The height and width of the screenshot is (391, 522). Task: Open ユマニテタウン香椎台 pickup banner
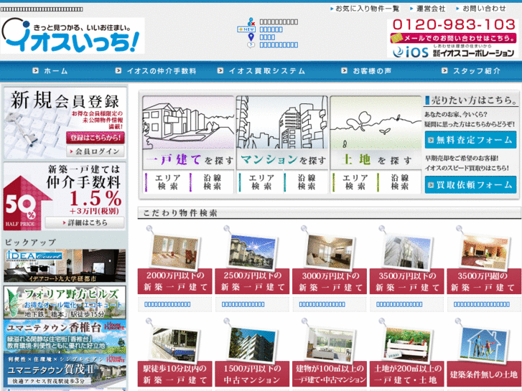(x=65, y=336)
